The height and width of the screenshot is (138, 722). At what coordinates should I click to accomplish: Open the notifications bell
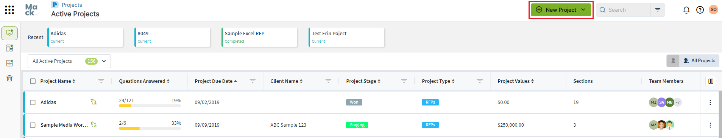[x=686, y=10]
